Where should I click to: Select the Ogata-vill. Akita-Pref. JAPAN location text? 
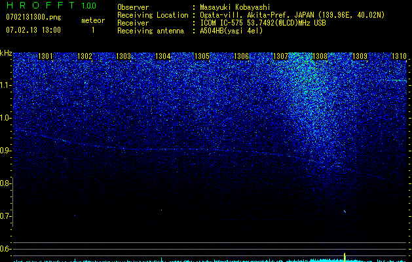coord(292,16)
